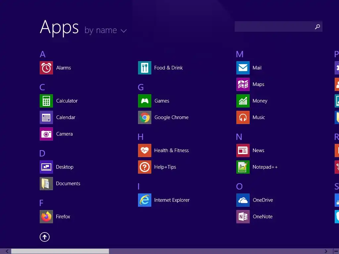Click the 'Health & Fitness' label text
Image resolution: width=339 pixels, height=254 pixels.
[x=171, y=150]
